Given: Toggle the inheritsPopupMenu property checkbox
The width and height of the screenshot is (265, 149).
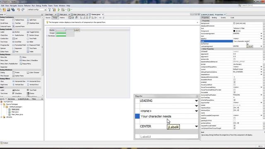Looking at the screenshot, I should pyautogui.click(x=234, y=100).
